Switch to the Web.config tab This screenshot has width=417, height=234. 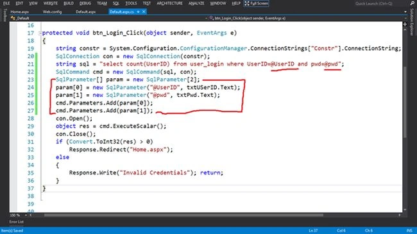(52, 12)
